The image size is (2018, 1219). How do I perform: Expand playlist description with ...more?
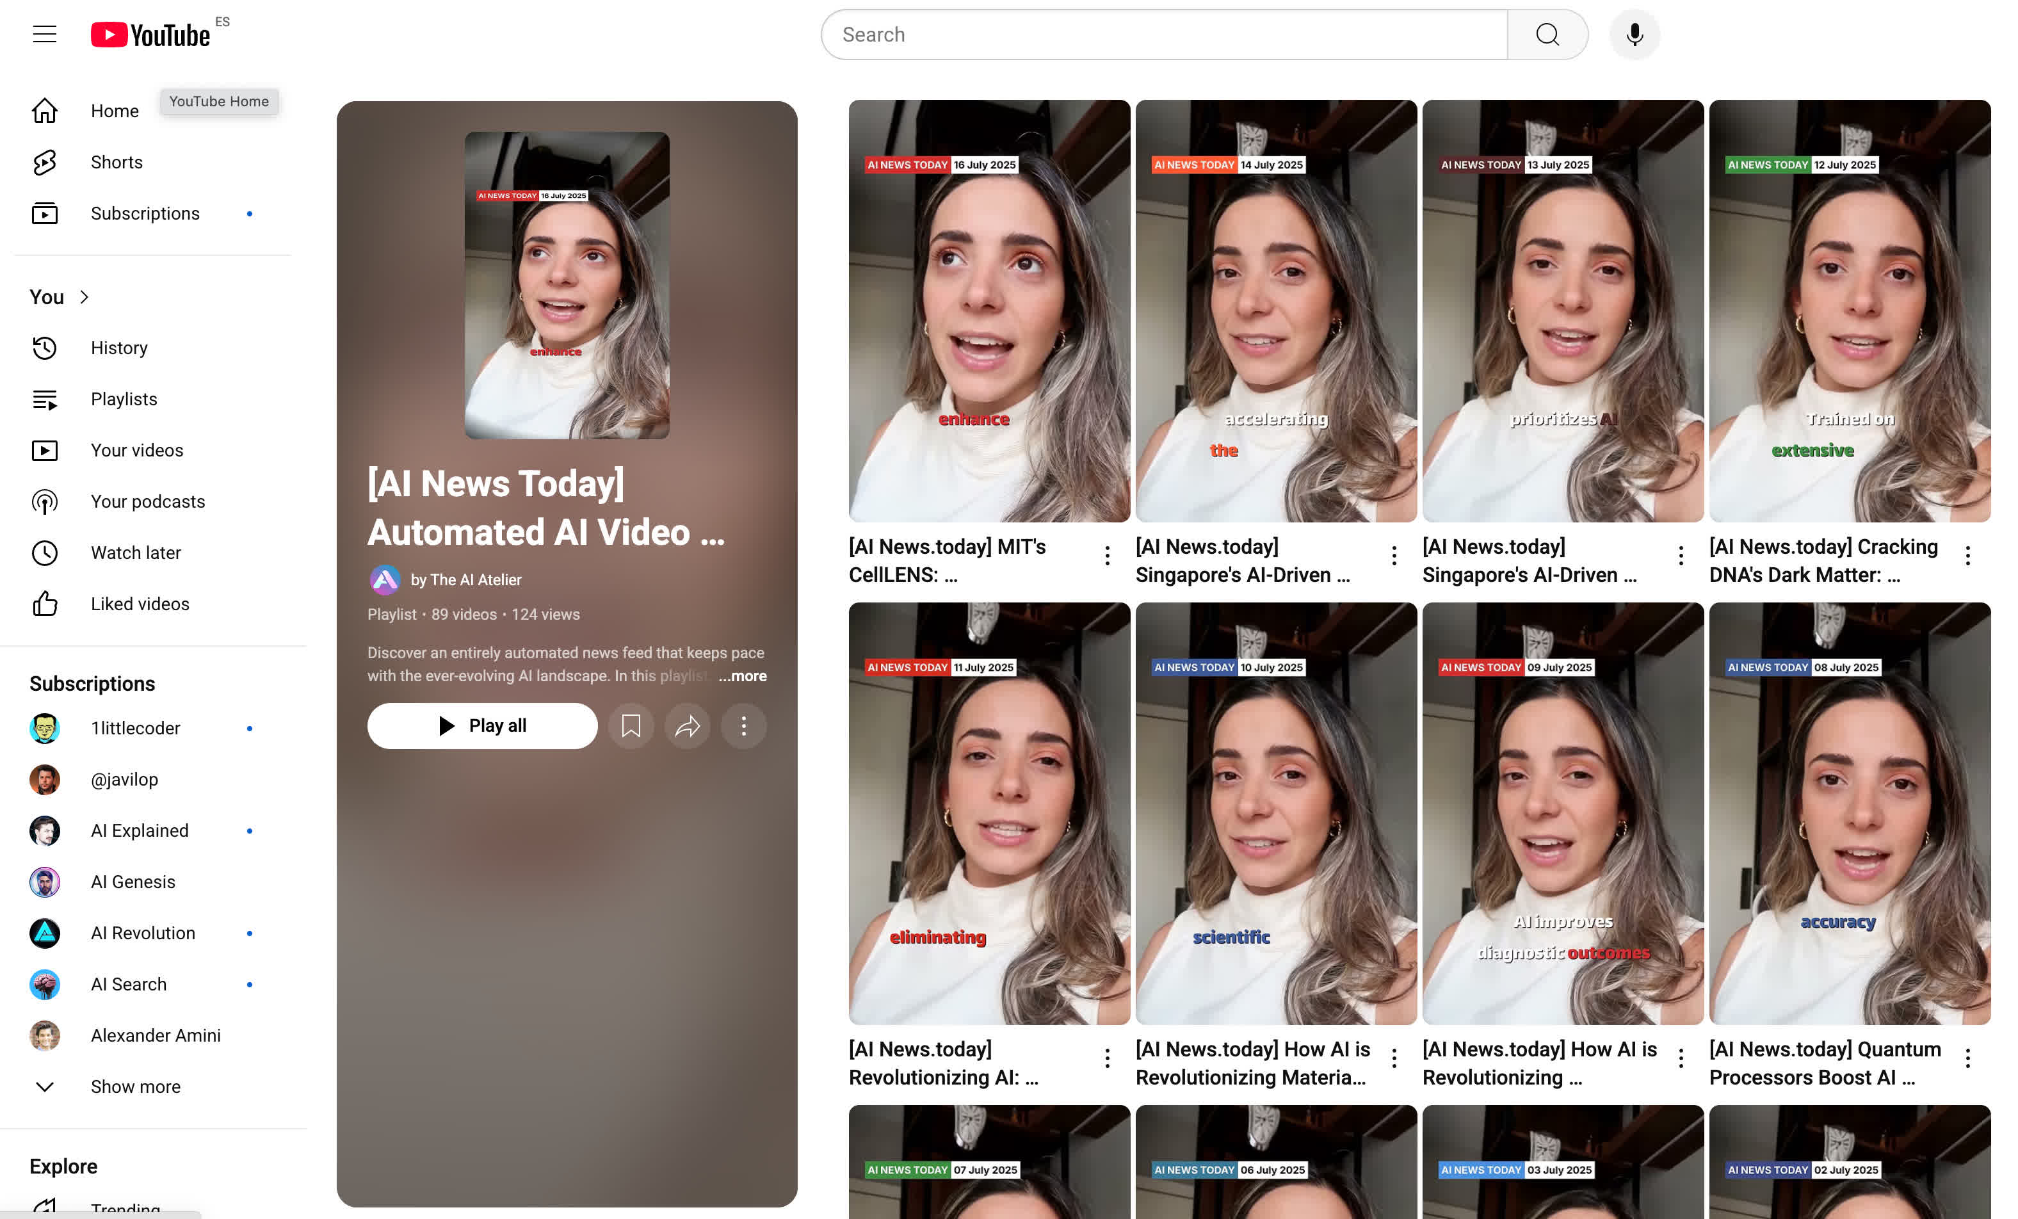(743, 677)
